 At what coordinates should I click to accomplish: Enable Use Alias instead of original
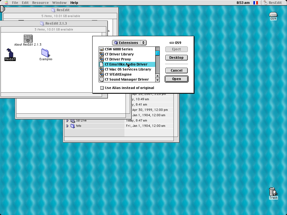[102, 88]
